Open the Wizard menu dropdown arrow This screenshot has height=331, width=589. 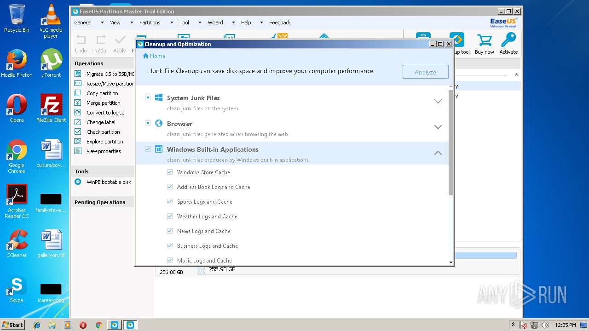[233, 23]
